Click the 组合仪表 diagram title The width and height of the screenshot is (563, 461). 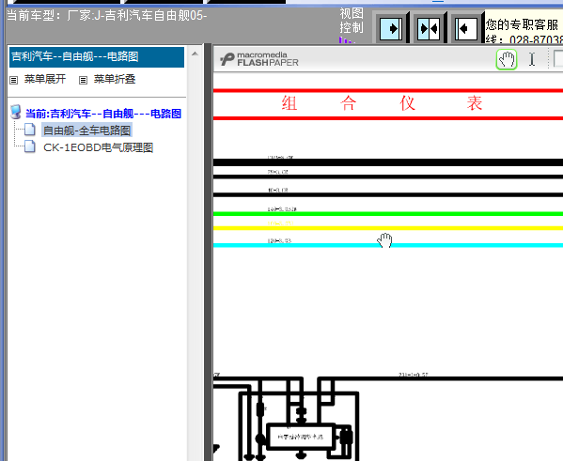pyautogui.click(x=382, y=103)
